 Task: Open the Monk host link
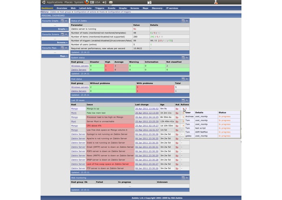74,113
